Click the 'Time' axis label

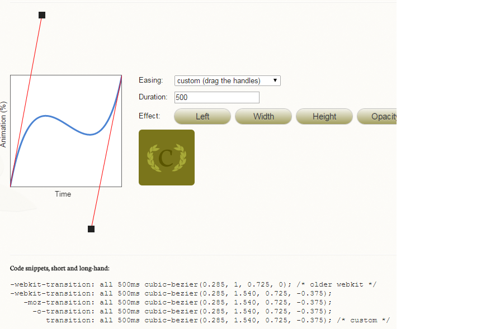click(x=63, y=194)
